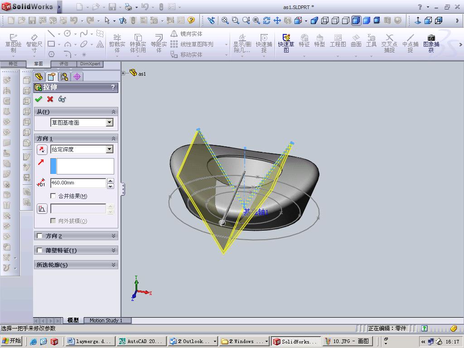Switch to 10.JPG 画图 taskbar window

tap(347, 341)
